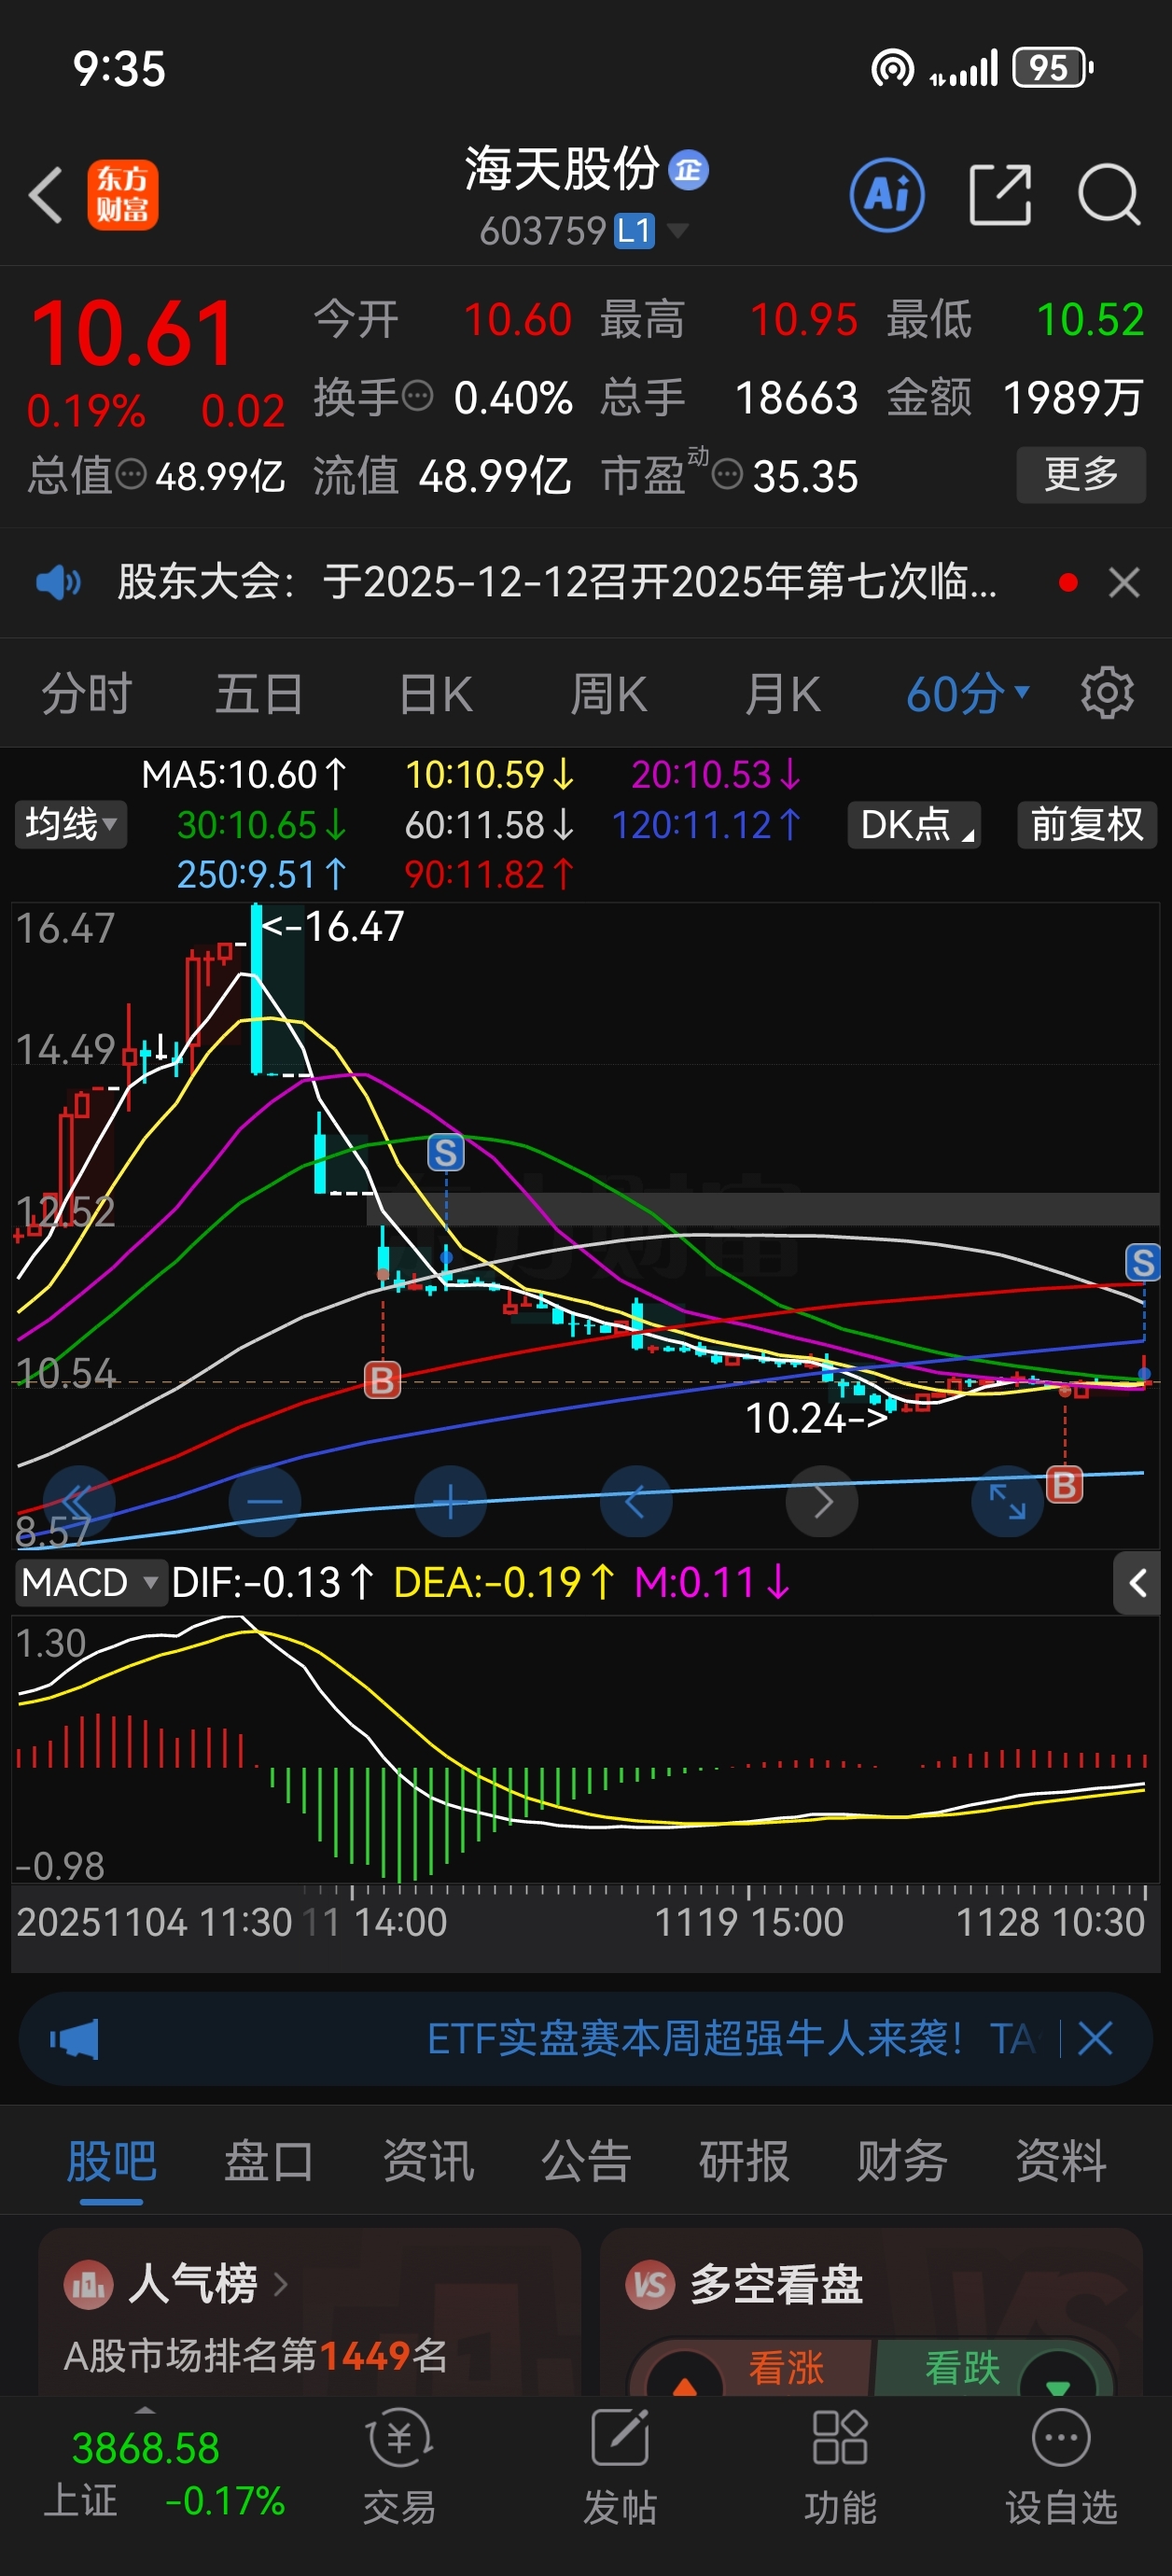Collapse indicator panel with left chevron

pyautogui.click(x=1137, y=1583)
